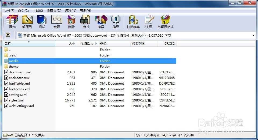Open the File (文件) menu
258x140 pixels.
pyautogui.click(x=9, y=11)
